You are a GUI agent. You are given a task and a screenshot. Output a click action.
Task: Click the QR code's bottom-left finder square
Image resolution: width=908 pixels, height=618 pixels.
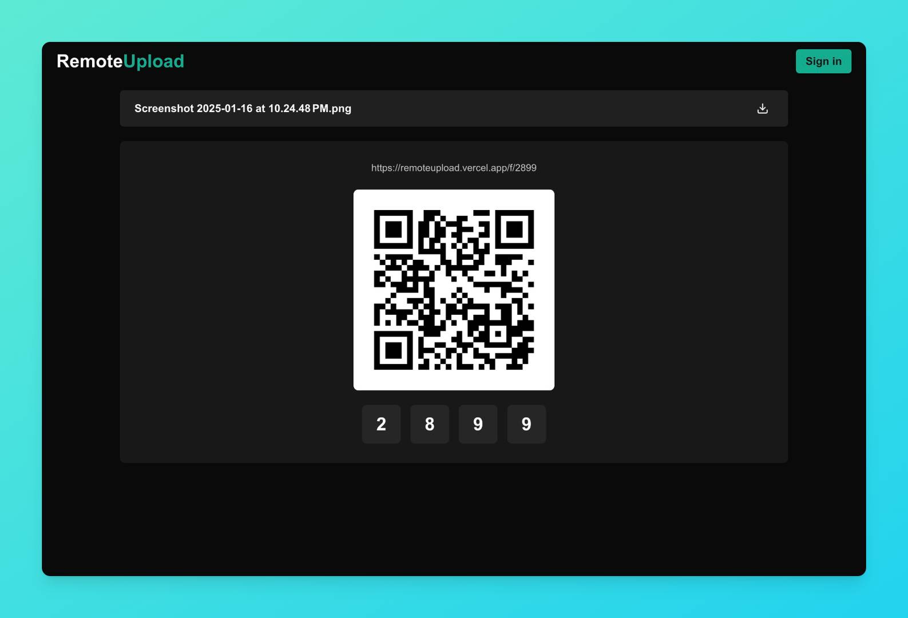(x=393, y=350)
